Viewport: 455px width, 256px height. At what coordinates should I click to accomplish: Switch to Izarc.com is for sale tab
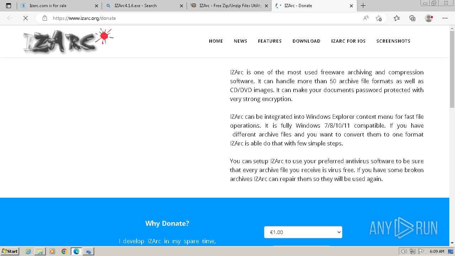59,6
